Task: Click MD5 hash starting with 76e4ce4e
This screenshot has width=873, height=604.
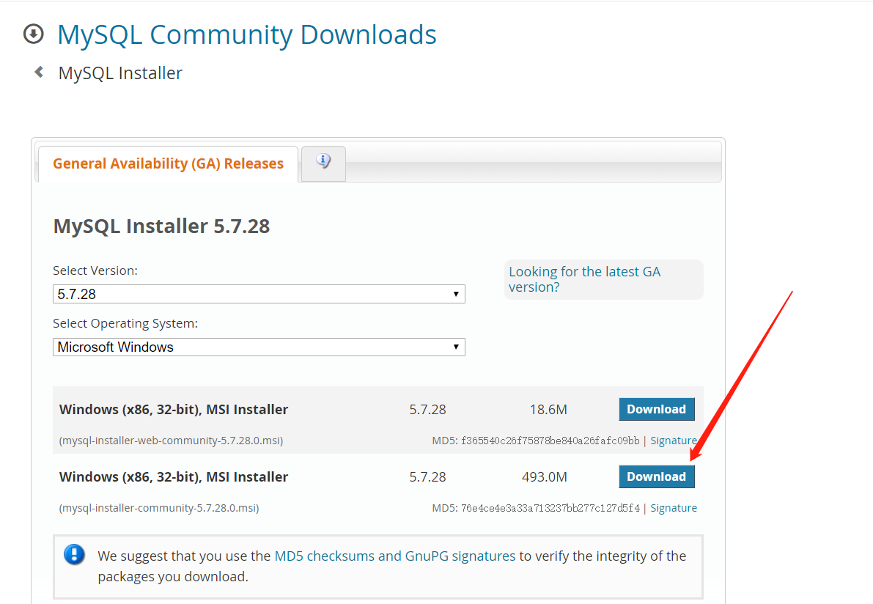Action: point(550,508)
